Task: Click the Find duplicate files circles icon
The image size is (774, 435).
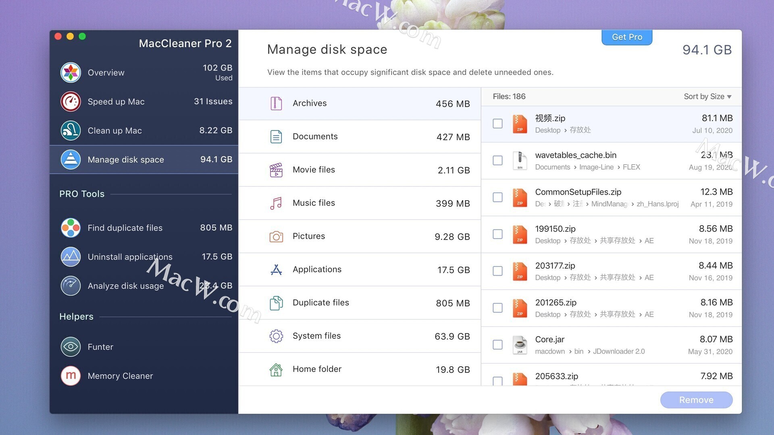Action: (x=71, y=228)
